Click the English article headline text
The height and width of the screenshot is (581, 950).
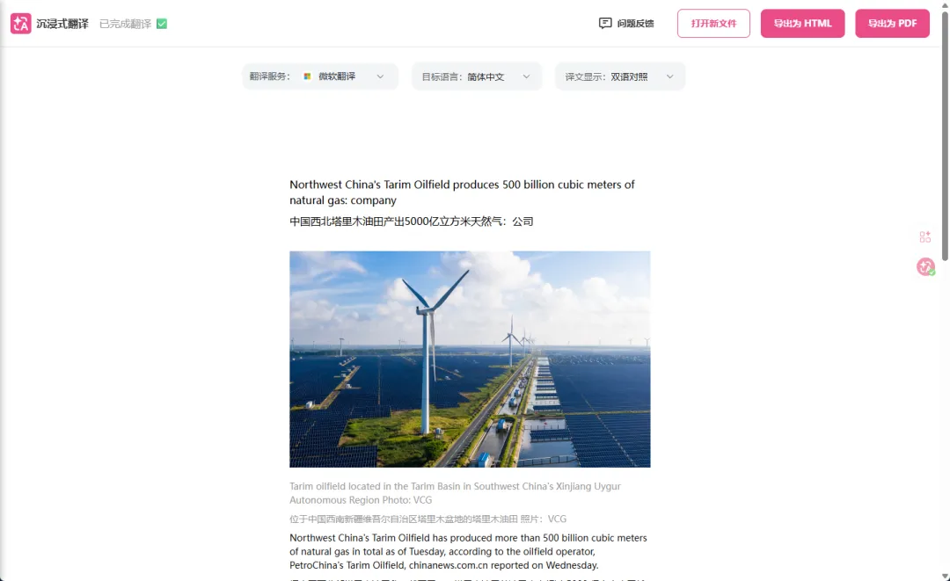462,192
